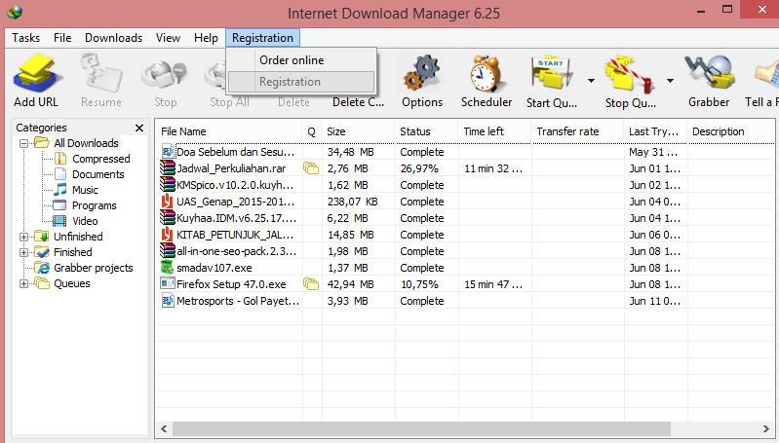Close the Categories panel
The width and height of the screenshot is (779, 443).
[139, 128]
